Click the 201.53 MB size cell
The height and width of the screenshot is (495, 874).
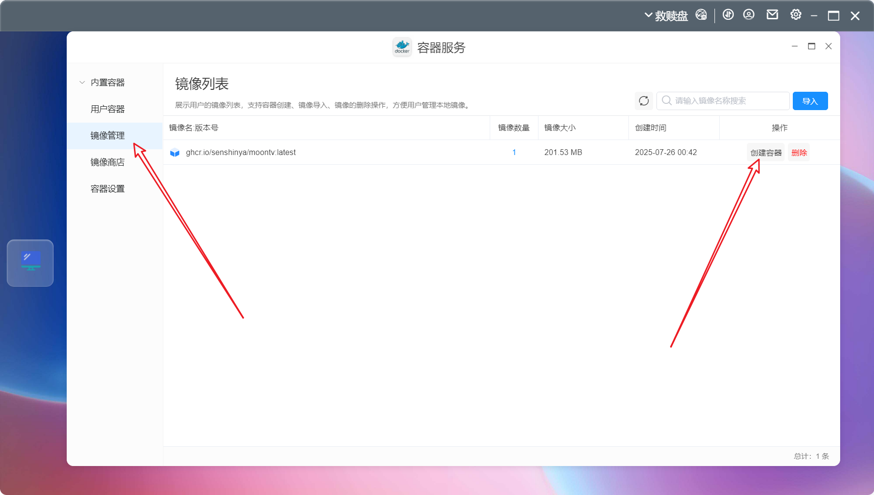click(563, 153)
